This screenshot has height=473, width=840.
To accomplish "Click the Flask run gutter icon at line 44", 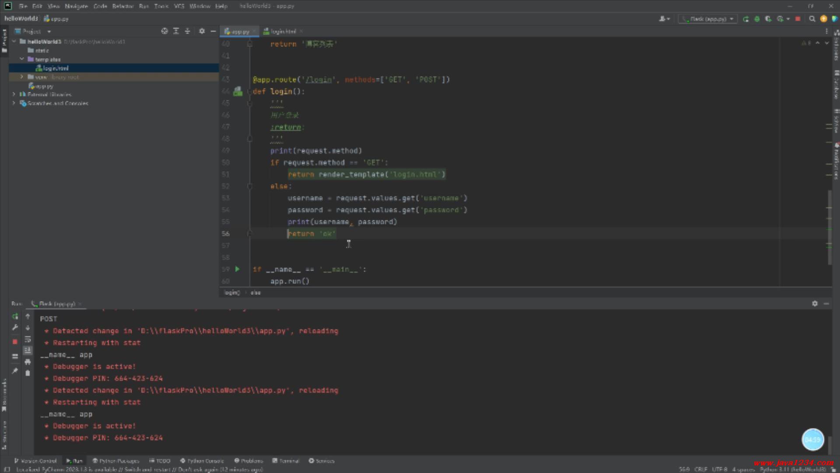I will [238, 92].
